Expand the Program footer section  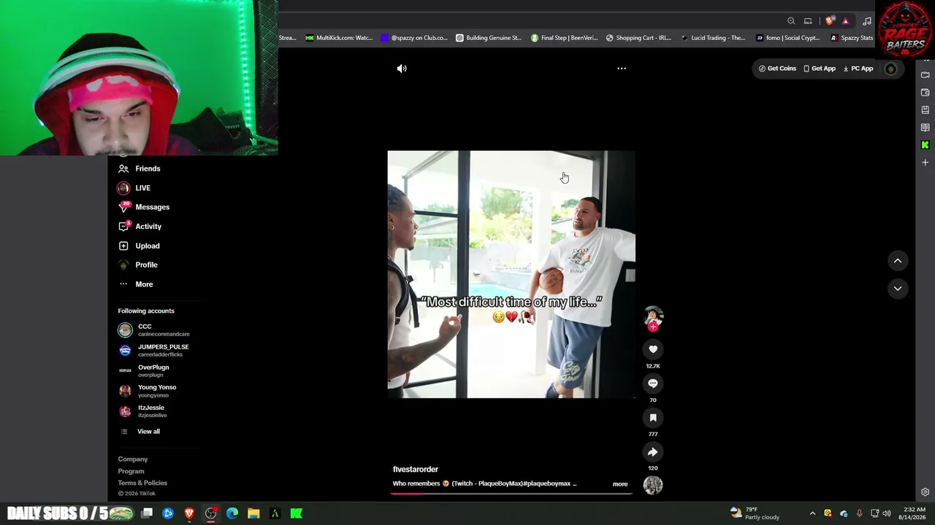click(131, 471)
